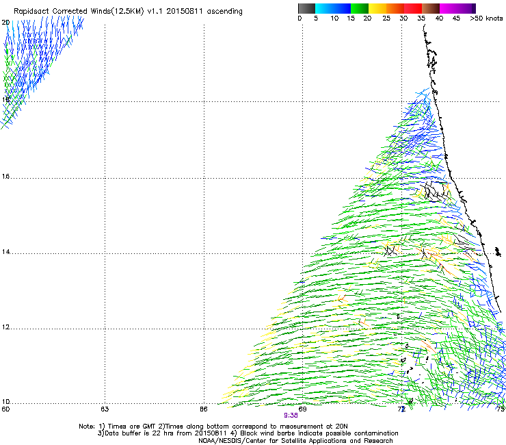This screenshot has height=445, width=506.
Task: Click the latitude 20 axis label
Action: click(5, 23)
